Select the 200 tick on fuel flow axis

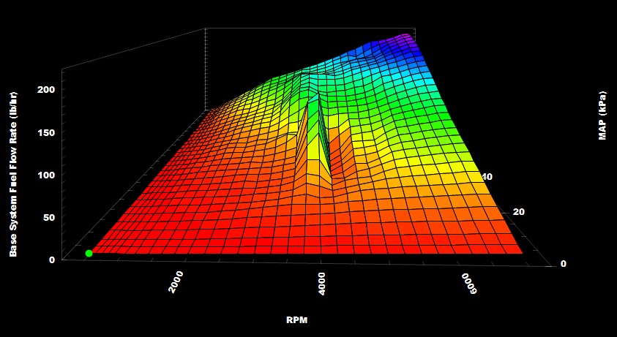pos(45,89)
